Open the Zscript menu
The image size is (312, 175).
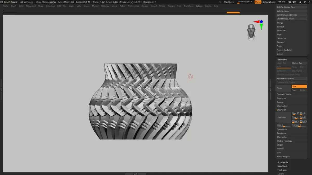pos(208,6)
